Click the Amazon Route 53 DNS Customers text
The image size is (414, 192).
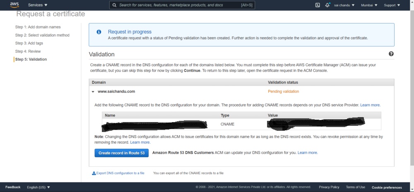pyautogui.click(x=183, y=153)
